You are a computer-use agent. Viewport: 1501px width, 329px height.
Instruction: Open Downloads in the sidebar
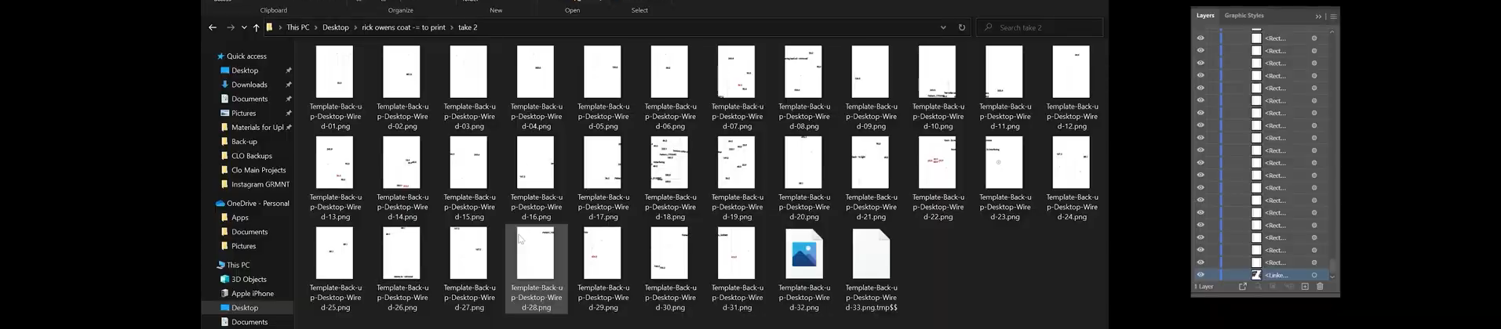(250, 85)
